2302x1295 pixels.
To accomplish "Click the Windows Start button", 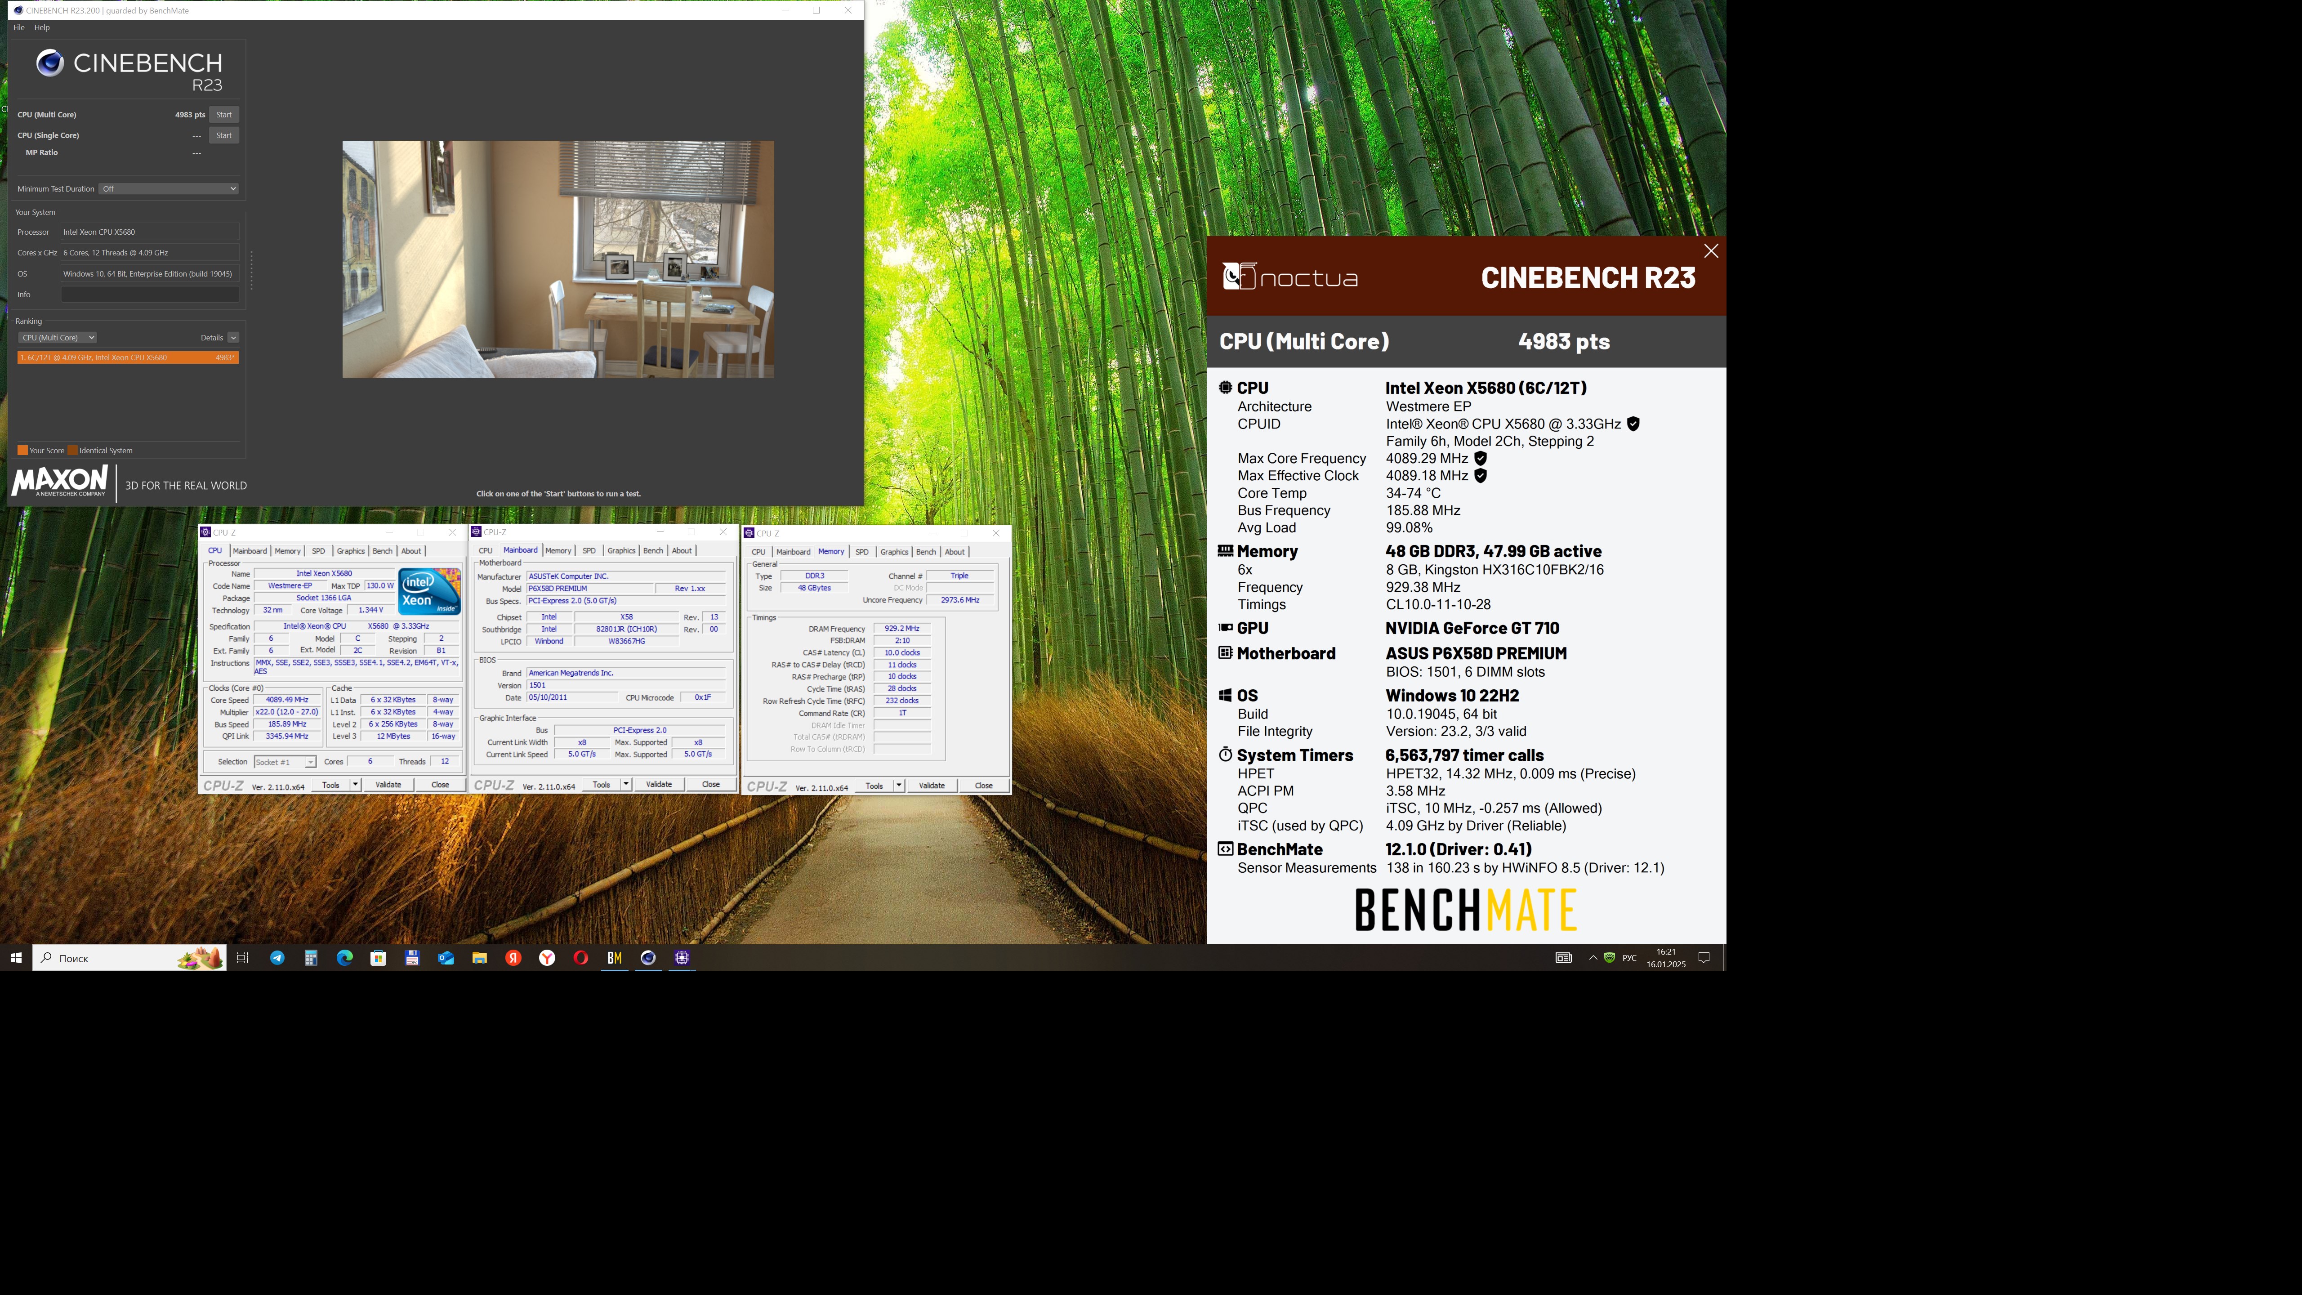I will pyautogui.click(x=15, y=958).
